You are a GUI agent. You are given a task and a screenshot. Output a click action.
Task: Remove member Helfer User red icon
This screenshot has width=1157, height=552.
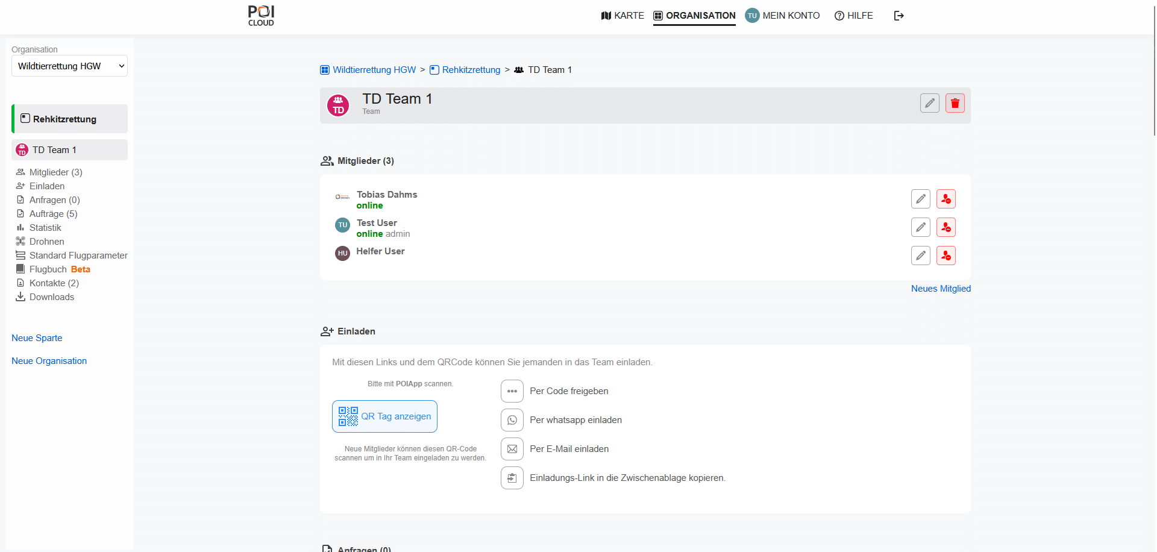click(x=946, y=256)
